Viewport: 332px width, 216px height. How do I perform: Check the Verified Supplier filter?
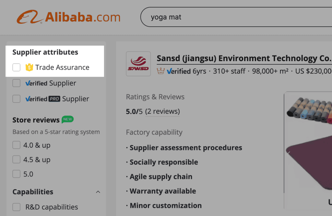(16, 83)
